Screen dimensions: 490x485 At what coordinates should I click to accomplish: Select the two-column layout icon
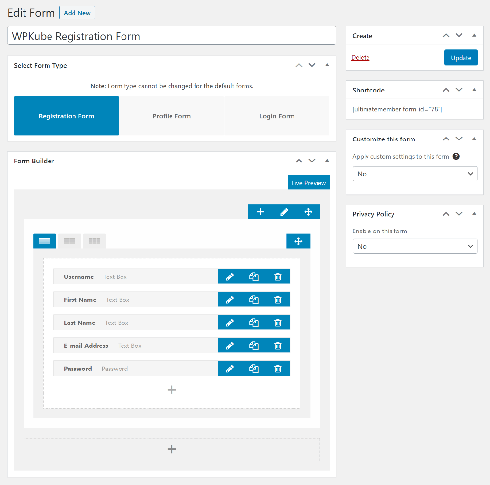pyautogui.click(x=70, y=241)
